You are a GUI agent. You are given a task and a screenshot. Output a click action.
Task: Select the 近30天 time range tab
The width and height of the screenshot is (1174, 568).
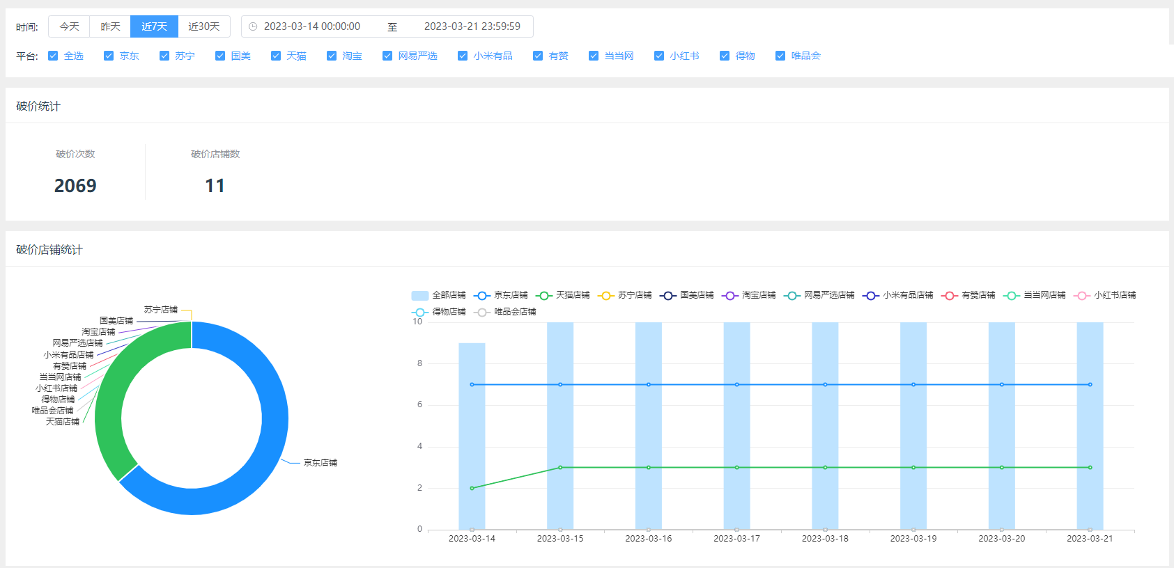[x=204, y=26]
